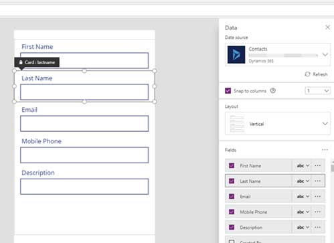Open Email field more options

[317, 196]
